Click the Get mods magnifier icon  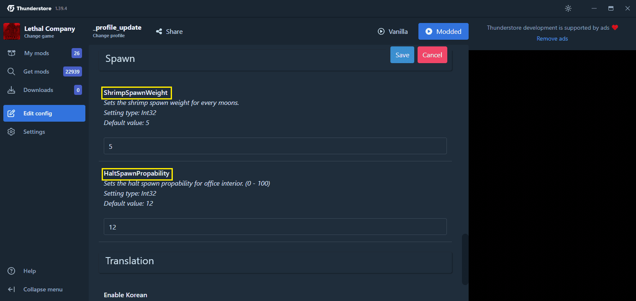[11, 71]
